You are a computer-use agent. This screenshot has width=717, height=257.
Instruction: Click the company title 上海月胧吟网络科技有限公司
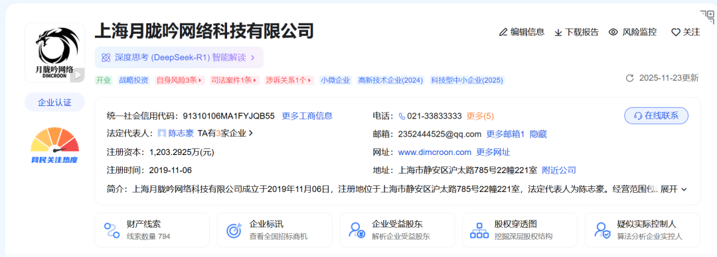click(x=204, y=31)
